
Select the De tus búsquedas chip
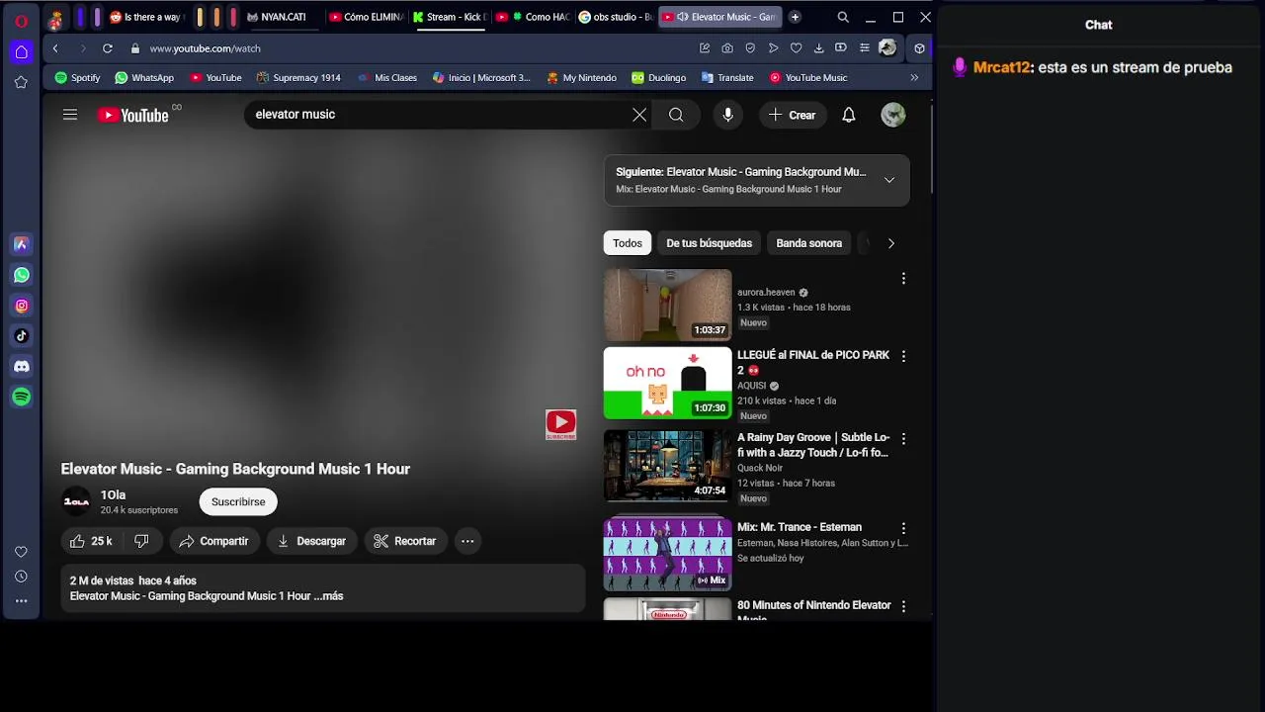[x=709, y=243]
